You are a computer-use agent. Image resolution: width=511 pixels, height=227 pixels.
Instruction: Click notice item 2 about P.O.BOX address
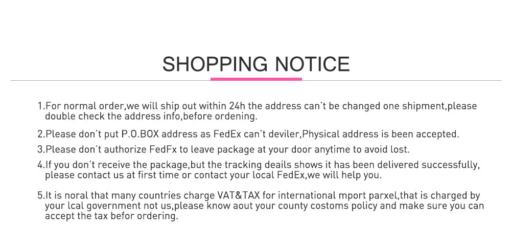[x=248, y=134]
